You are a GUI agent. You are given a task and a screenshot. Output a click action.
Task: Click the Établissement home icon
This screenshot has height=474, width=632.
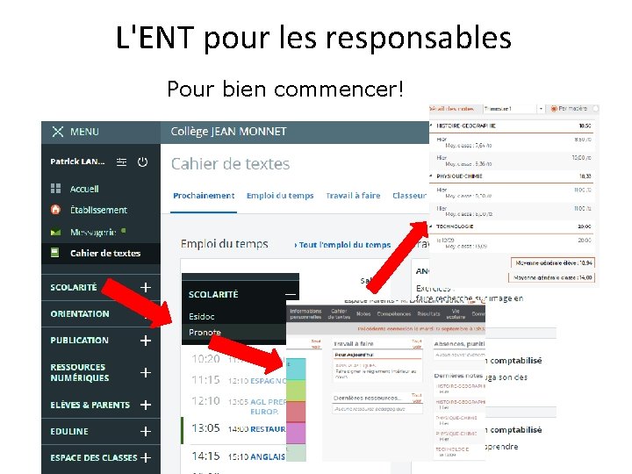pyautogui.click(x=55, y=210)
